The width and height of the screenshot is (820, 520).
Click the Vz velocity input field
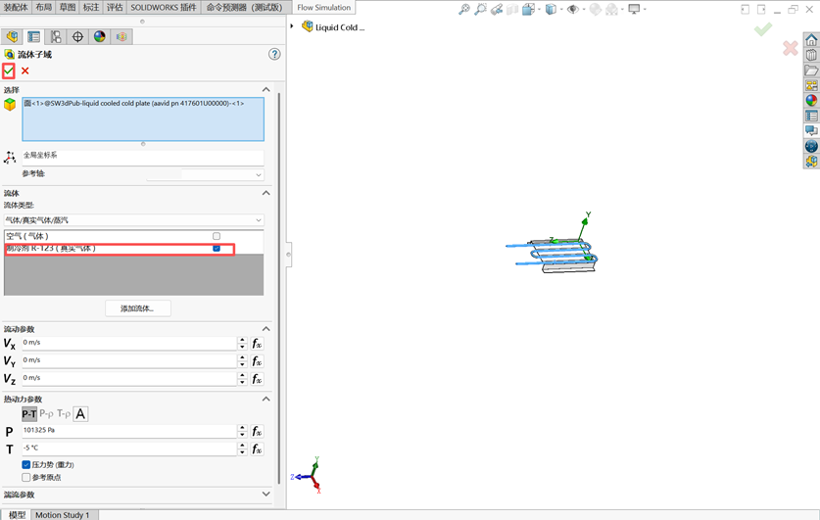coord(129,378)
